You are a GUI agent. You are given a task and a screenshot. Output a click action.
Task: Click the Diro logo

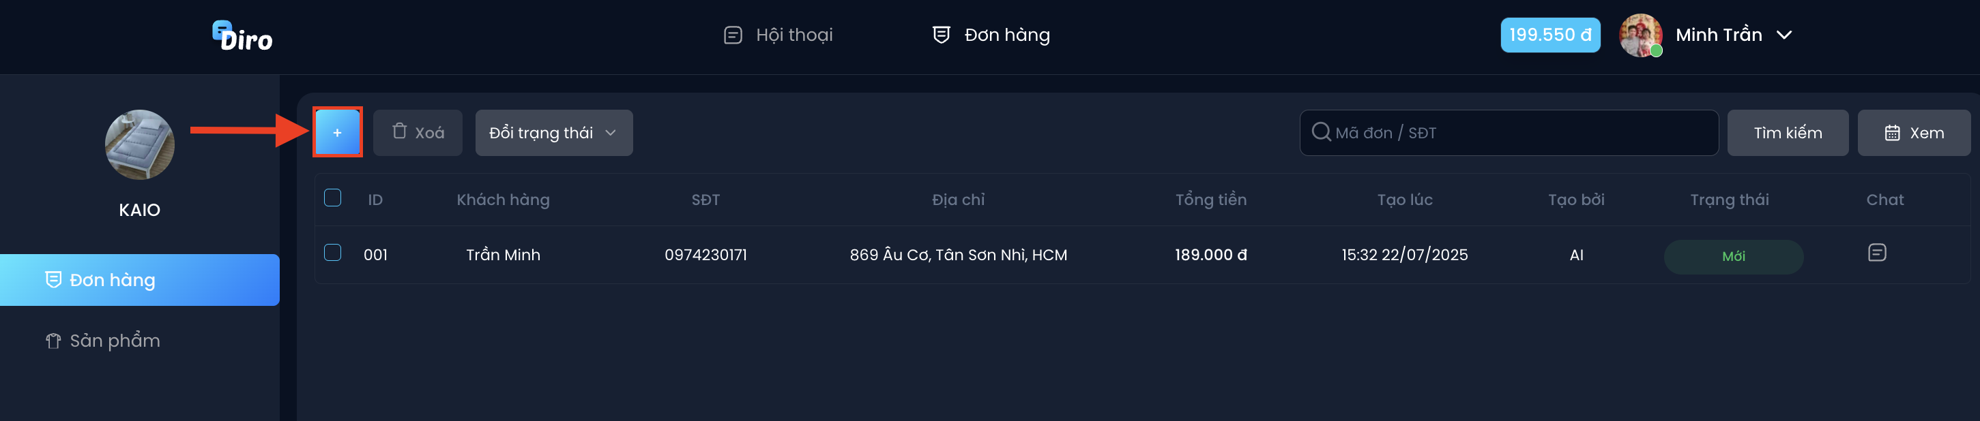242,35
